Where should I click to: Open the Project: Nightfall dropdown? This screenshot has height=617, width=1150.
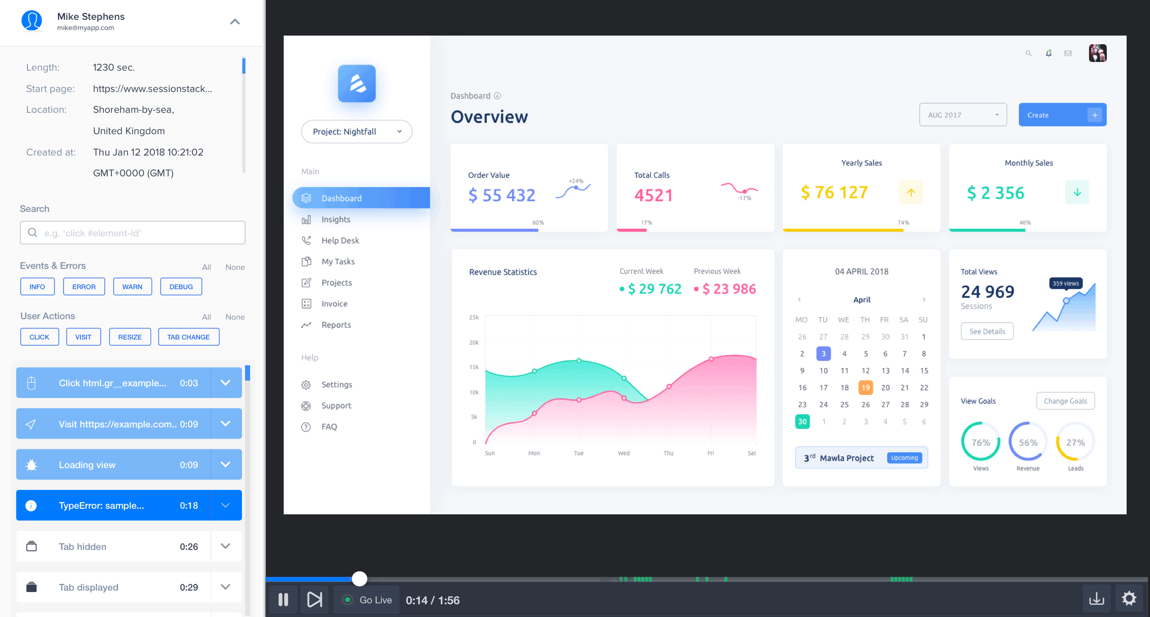click(356, 131)
